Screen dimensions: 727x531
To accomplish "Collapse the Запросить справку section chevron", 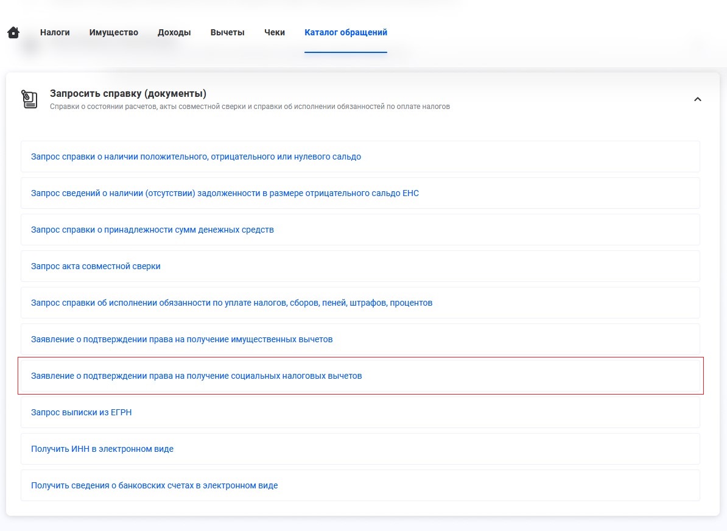I will [x=698, y=99].
